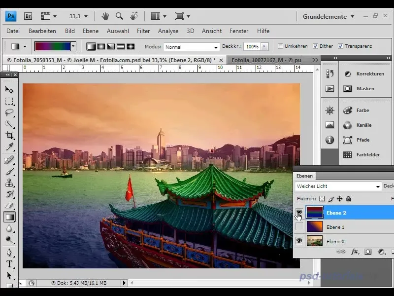This screenshot has height=296, width=394.
Task: Select the Brush tool
Action: click(9, 172)
